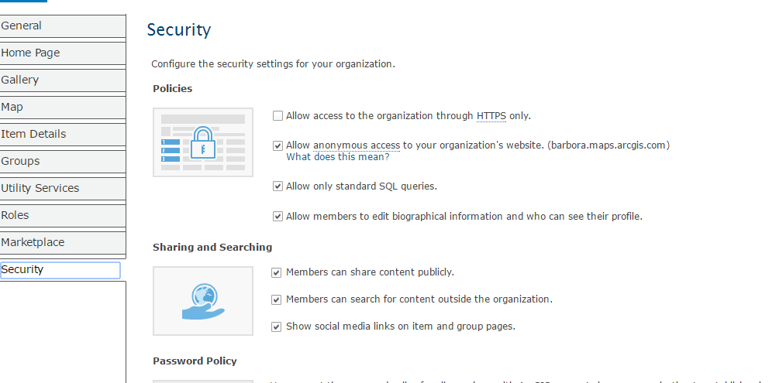Screen dimensions: 772x383
Task: Uncheck Members can share content publicly
Action: (277, 272)
